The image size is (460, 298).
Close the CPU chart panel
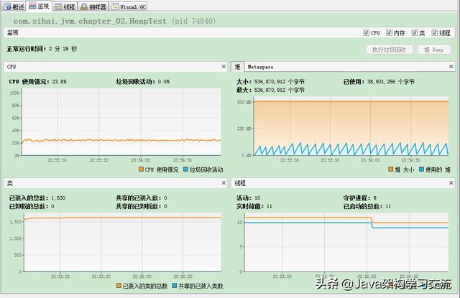pyautogui.click(x=224, y=67)
